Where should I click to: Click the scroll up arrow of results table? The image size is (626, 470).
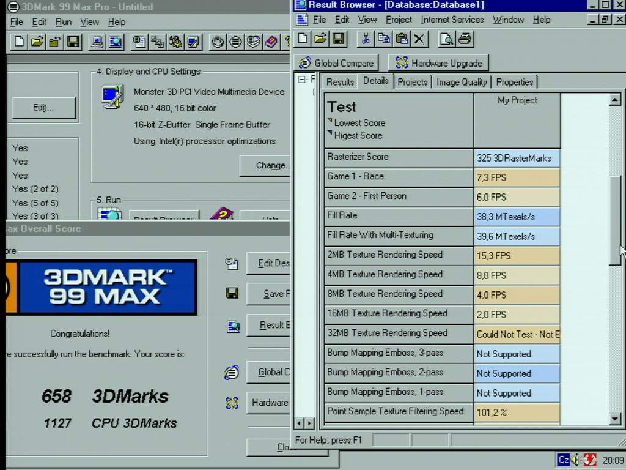(x=615, y=100)
